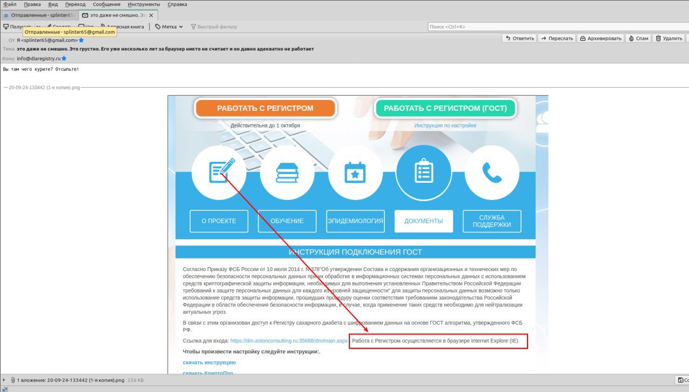Click the О ПРОЕКТЕ box
This screenshot has height=392, width=689.
pyautogui.click(x=219, y=221)
